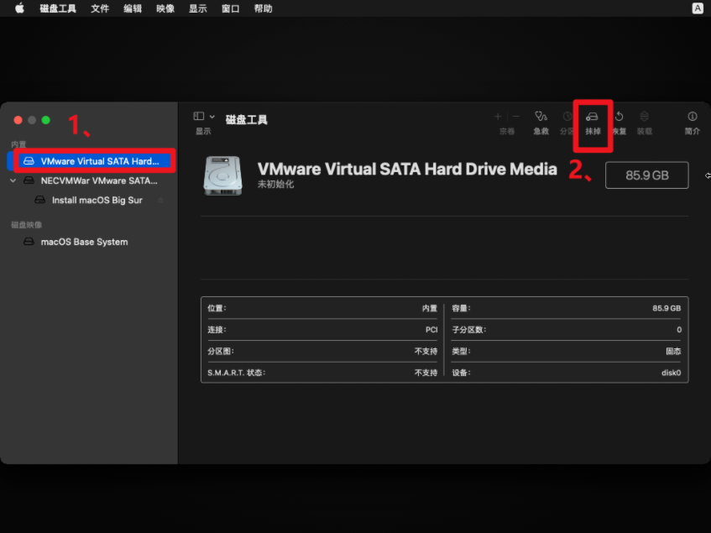Open the 帮助 menu

pos(263,8)
